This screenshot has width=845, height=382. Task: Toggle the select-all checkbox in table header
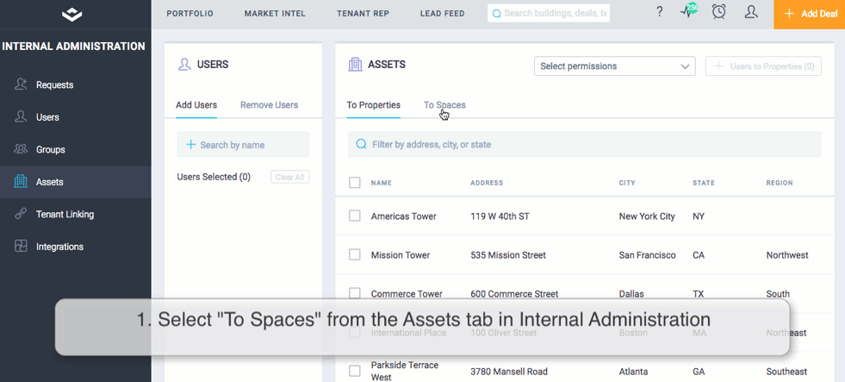pyautogui.click(x=355, y=183)
